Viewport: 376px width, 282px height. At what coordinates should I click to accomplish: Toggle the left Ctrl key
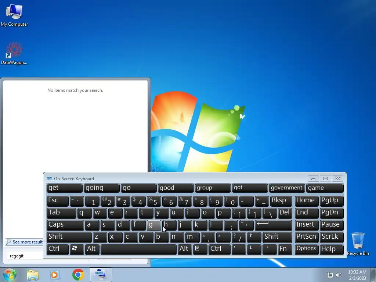[x=58, y=249]
